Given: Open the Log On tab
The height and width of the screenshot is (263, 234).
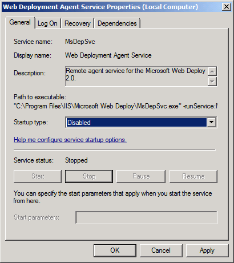Looking at the screenshot, I should pos(47,23).
